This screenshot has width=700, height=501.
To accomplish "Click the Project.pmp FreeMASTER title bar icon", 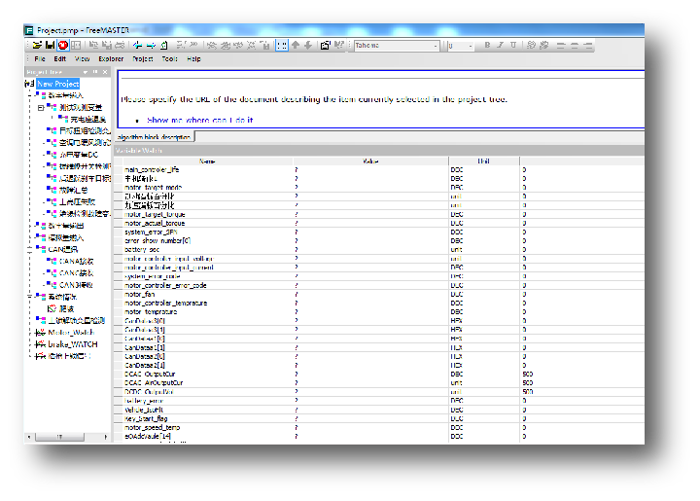I will point(29,30).
